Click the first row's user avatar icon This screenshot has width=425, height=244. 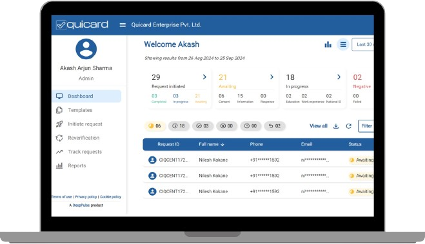pos(152,160)
